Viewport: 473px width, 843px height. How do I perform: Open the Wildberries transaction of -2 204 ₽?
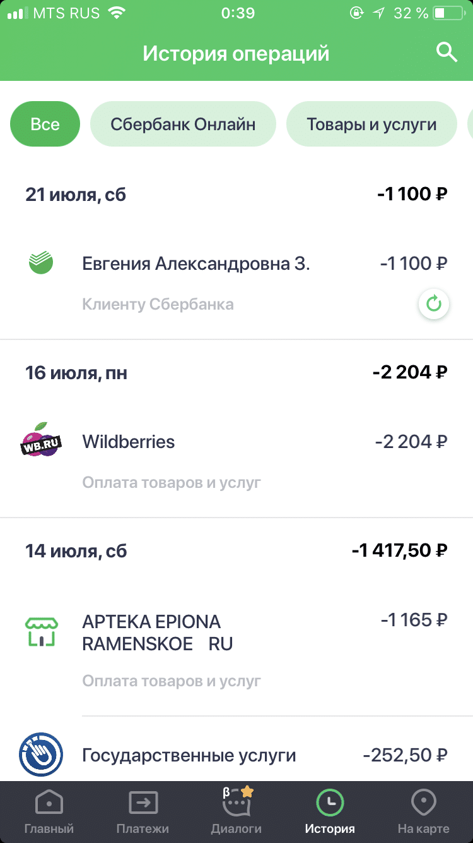(x=252, y=442)
